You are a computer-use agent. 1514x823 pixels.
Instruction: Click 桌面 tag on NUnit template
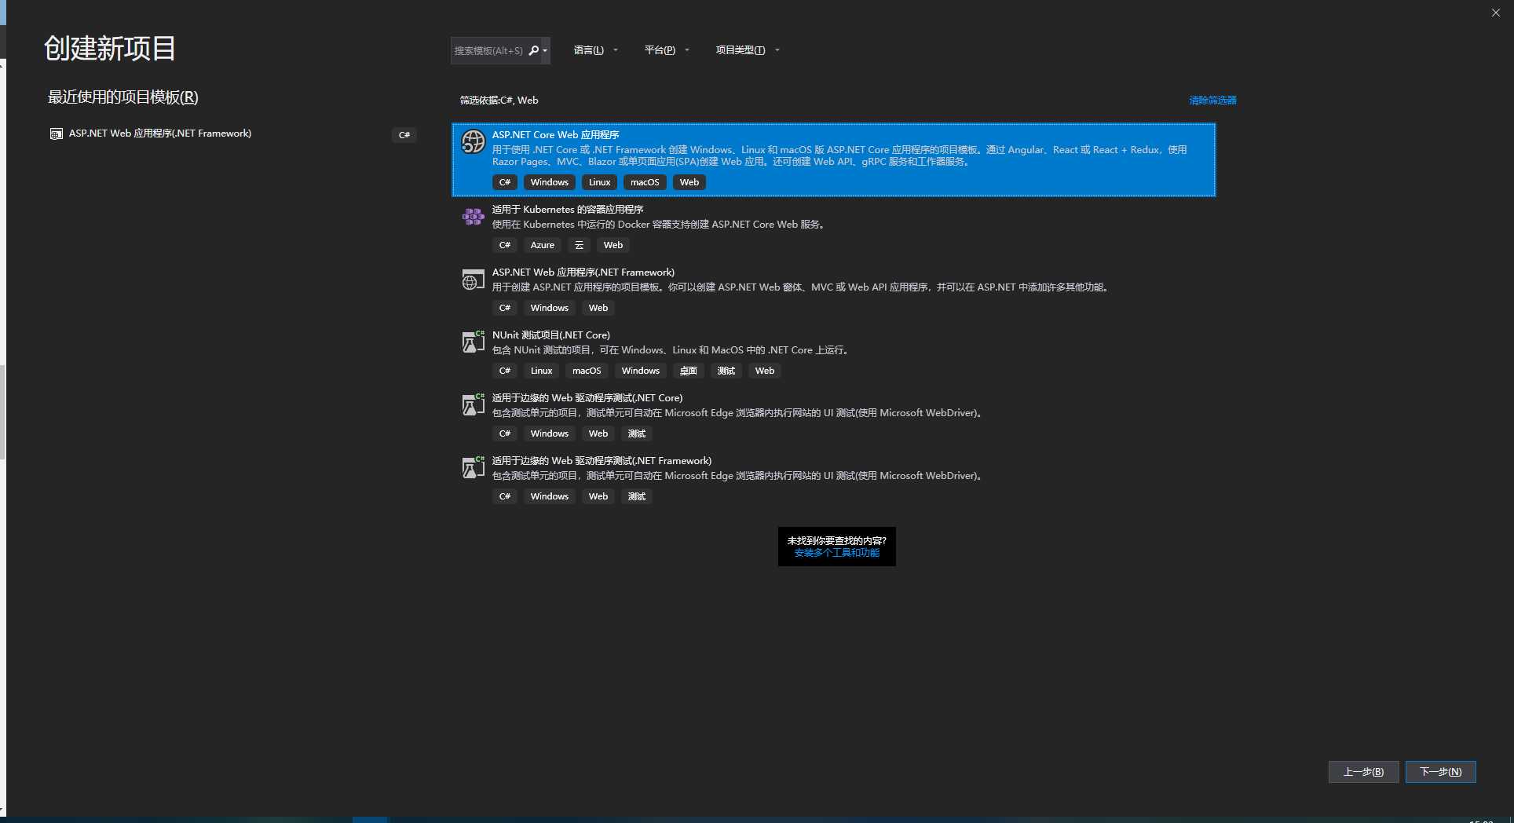tap(688, 371)
